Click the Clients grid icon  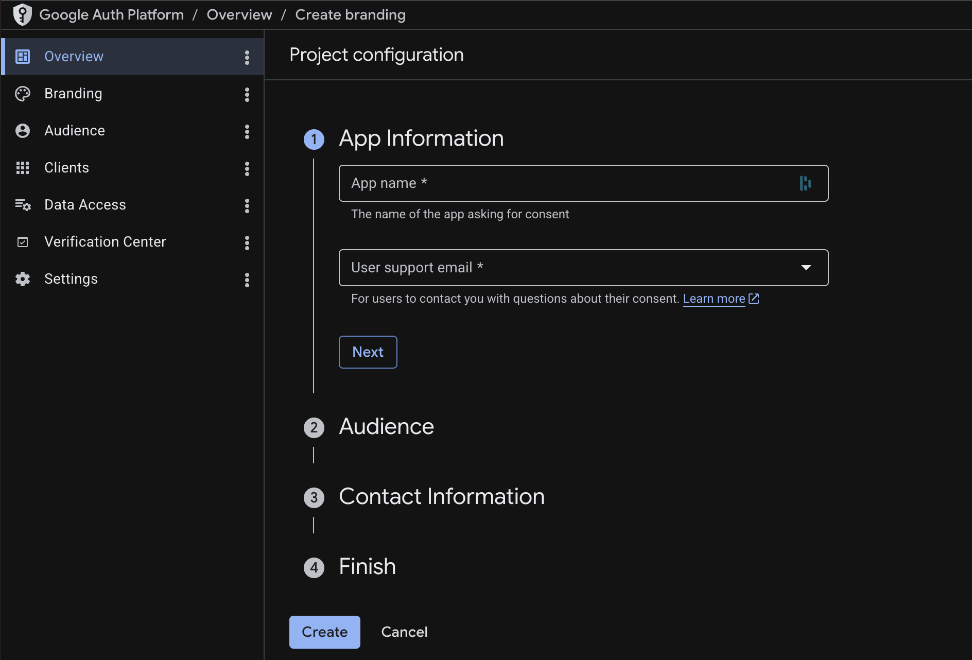[x=23, y=168]
